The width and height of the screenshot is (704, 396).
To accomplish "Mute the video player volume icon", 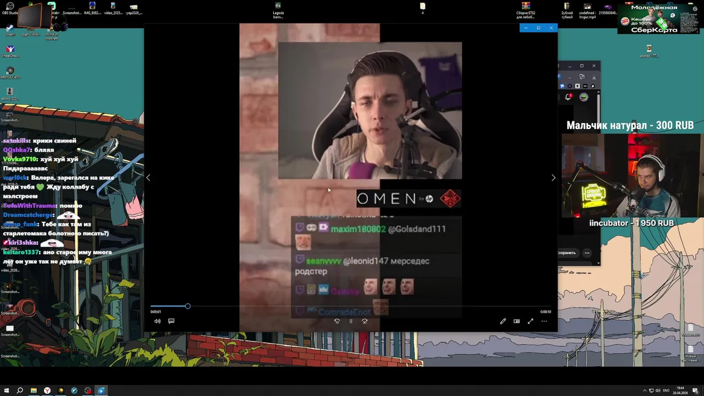I will pos(157,321).
